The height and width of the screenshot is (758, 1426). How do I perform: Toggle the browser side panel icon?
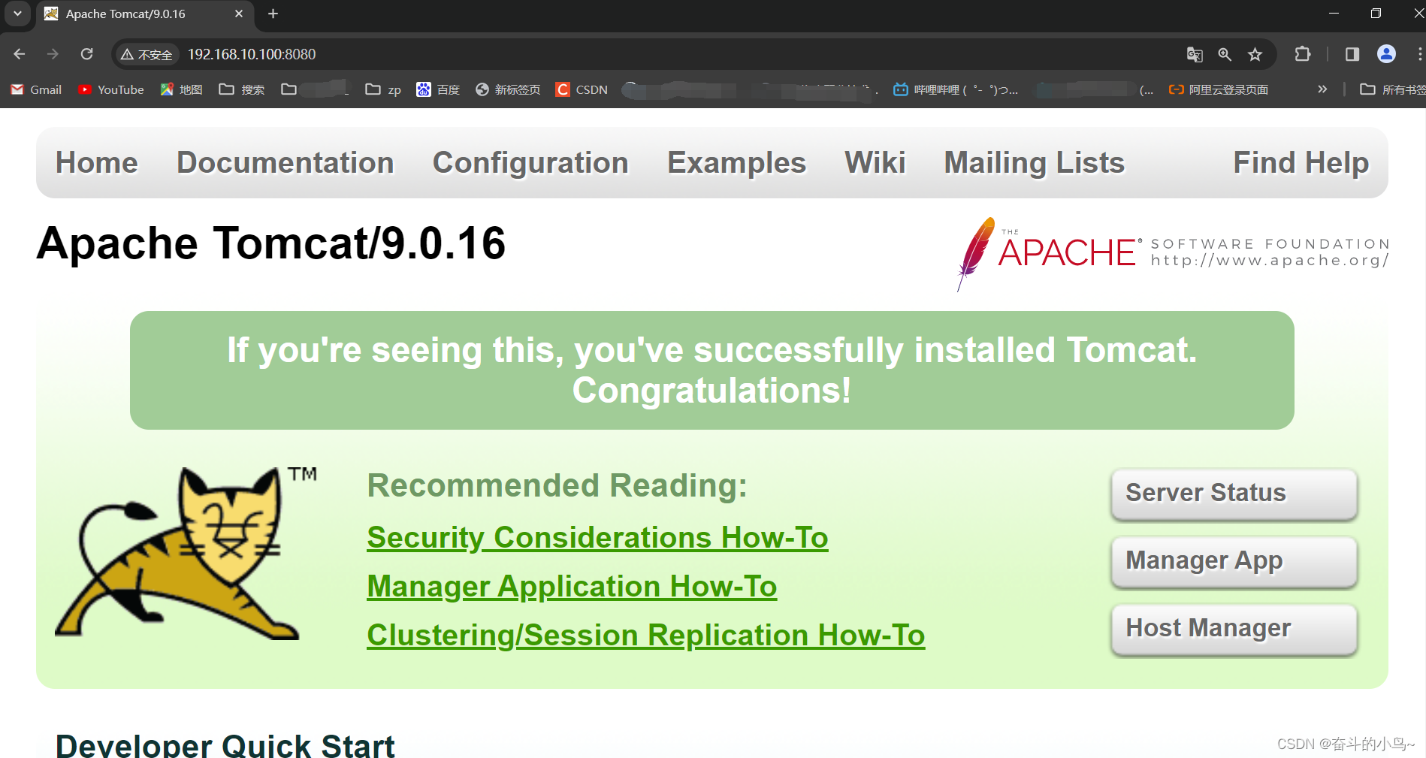click(1352, 54)
